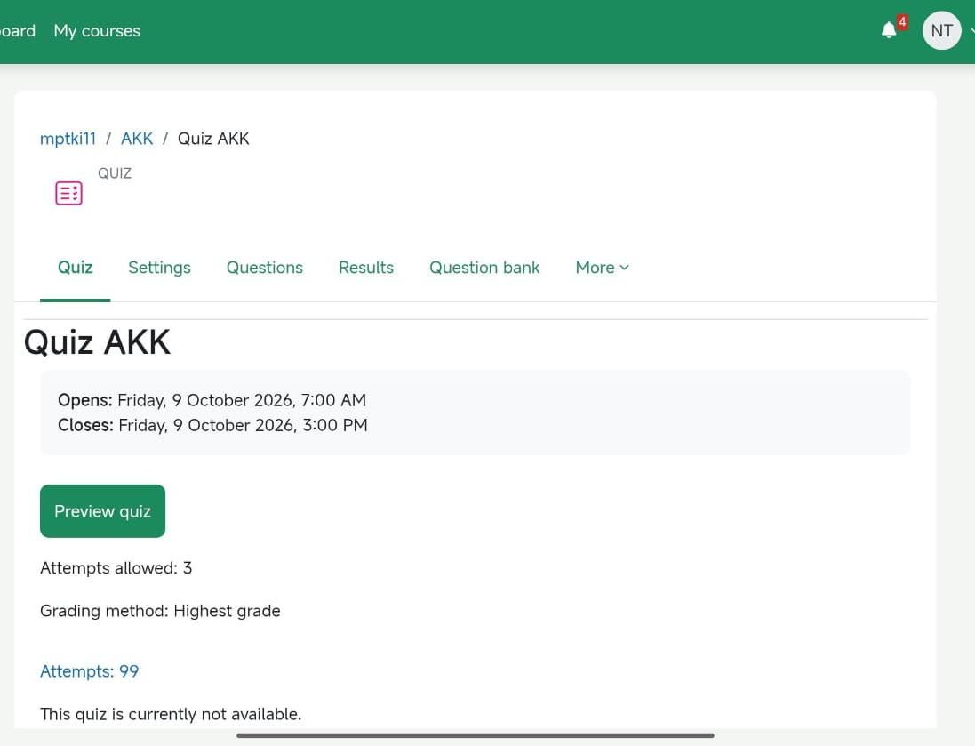Go to the Questions tab
Viewport: 975px width, 746px height.
(x=264, y=268)
